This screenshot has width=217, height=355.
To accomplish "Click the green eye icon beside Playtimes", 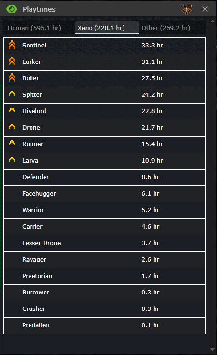I will (12, 9).
